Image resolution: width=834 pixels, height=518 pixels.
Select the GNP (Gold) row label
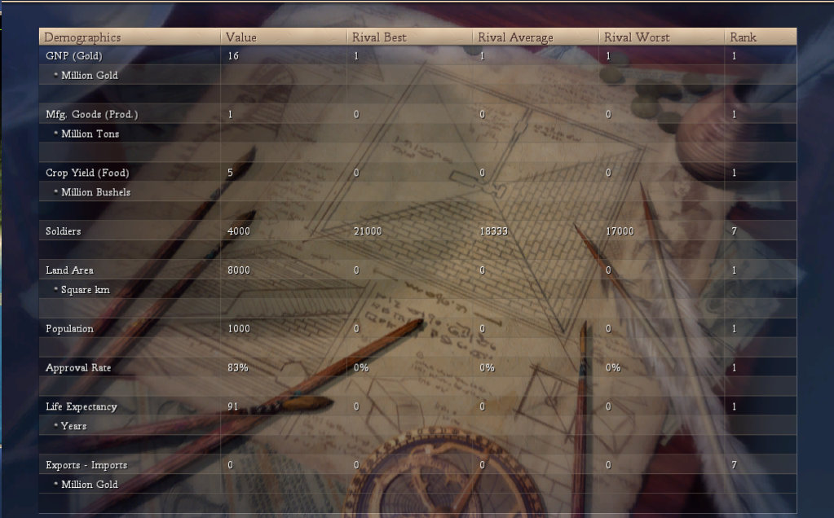point(74,55)
